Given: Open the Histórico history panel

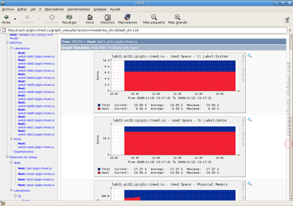Looking at the screenshot, I should (107, 19).
